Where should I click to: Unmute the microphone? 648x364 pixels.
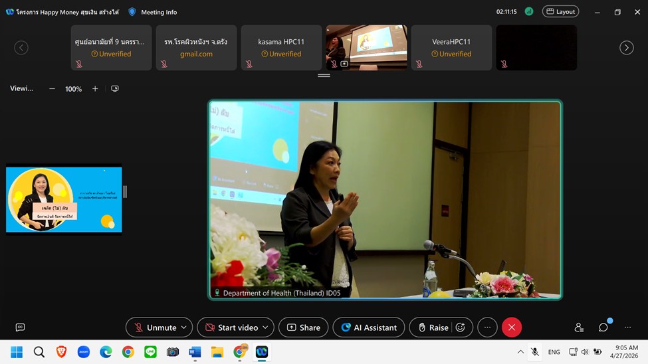point(154,327)
